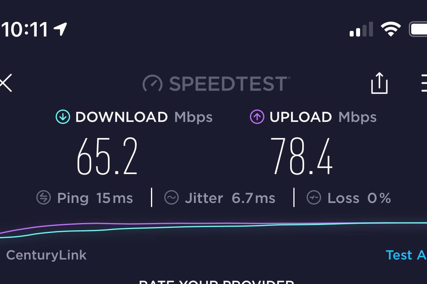Tap the Wi-Fi status bar icon

coord(391,29)
